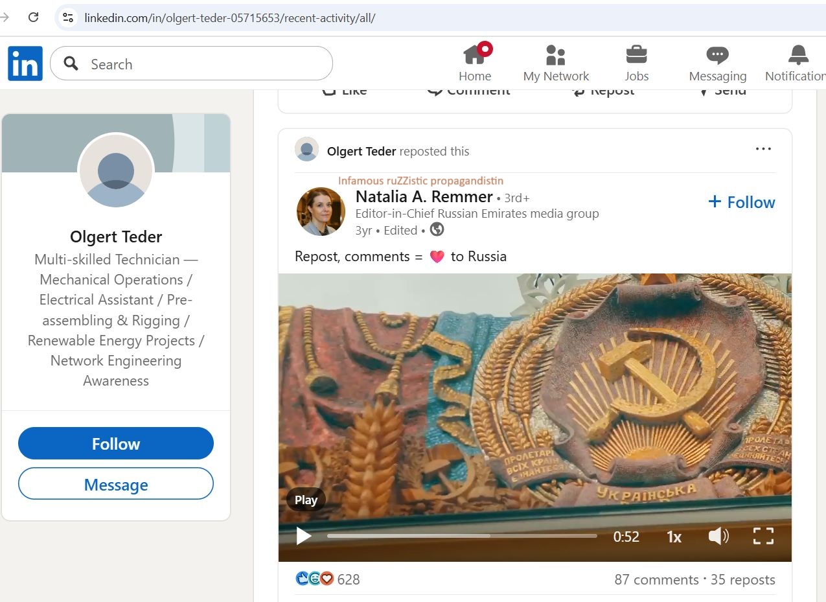The height and width of the screenshot is (602, 826).
Task: Click the site information icon in the address bar
Action: click(68, 17)
